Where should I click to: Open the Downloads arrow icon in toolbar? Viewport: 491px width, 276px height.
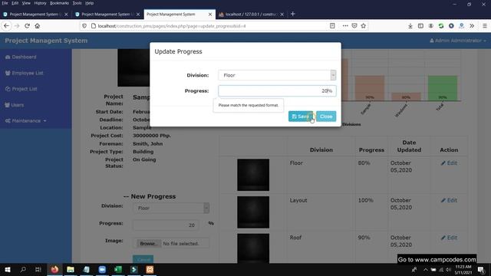click(x=410, y=26)
